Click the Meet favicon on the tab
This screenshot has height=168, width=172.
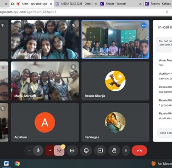pyautogui.click(x=13, y=4)
